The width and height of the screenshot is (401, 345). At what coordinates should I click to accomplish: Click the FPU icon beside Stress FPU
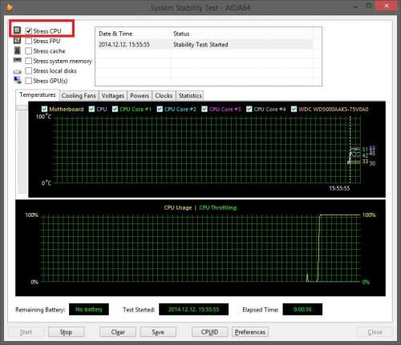[18, 40]
